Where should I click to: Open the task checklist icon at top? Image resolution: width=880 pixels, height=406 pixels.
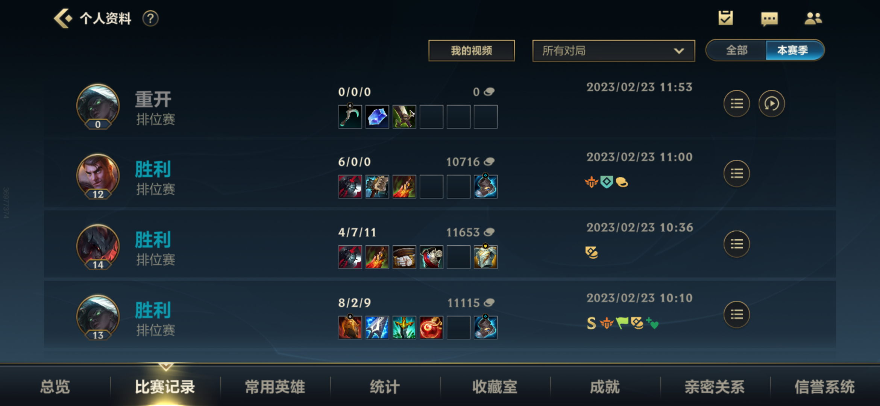[x=725, y=18]
